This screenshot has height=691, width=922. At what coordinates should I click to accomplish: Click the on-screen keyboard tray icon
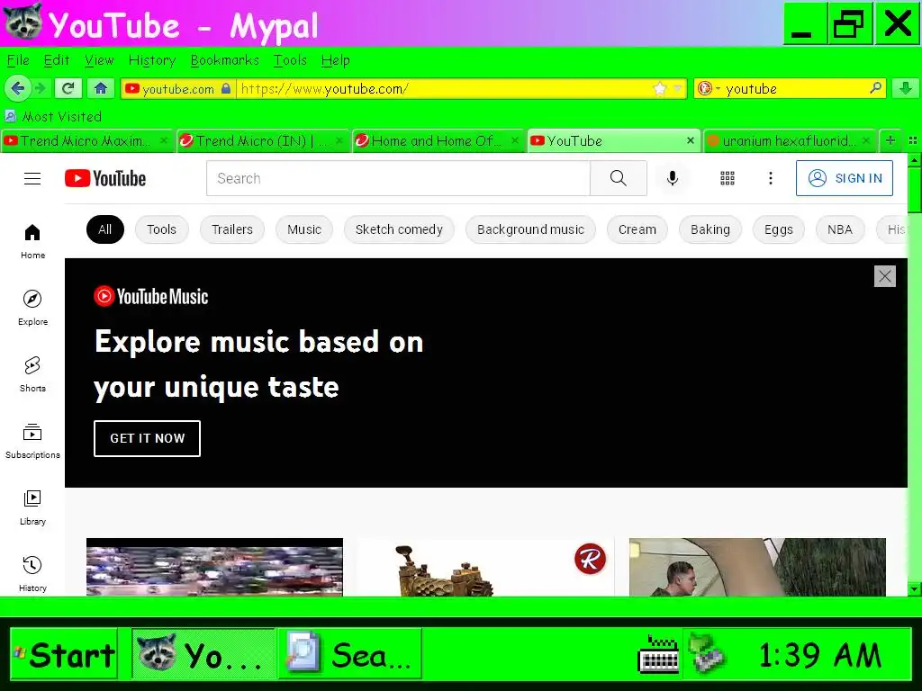pos(658,653)
